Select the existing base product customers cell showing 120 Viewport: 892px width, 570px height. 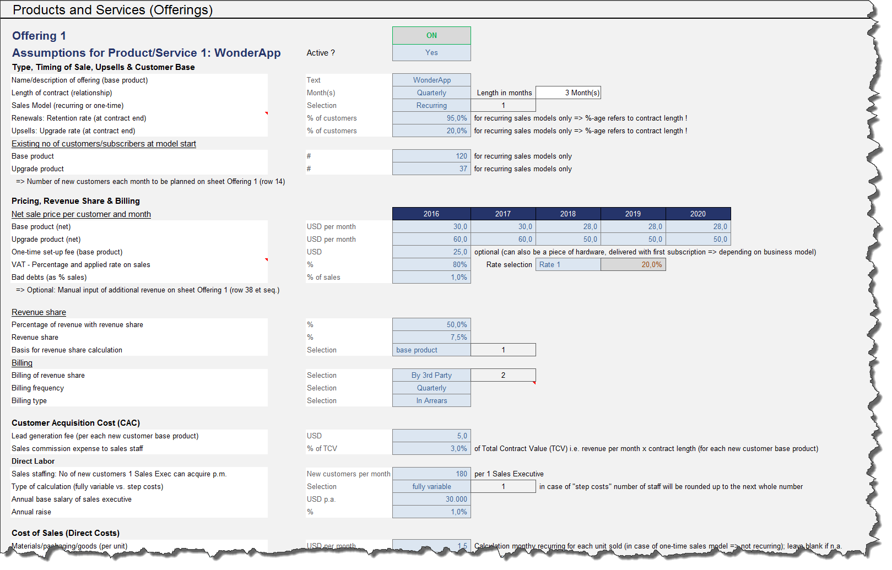click(431, 156)
